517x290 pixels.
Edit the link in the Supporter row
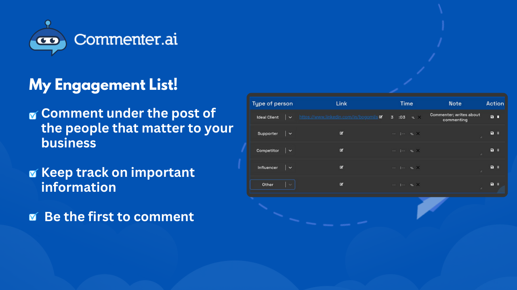coord(342,133)
